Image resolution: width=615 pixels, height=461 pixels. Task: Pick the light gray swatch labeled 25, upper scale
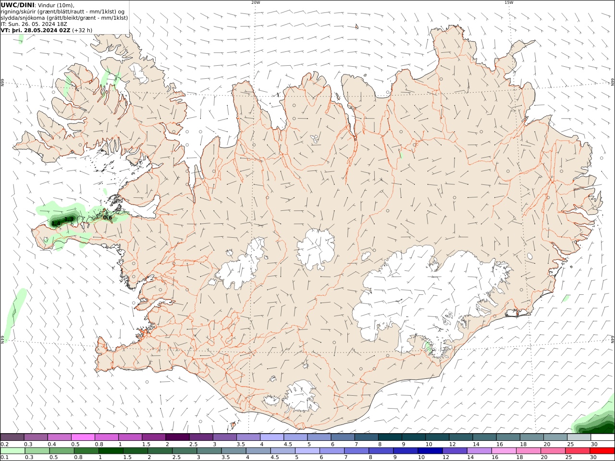coord(579,437)
